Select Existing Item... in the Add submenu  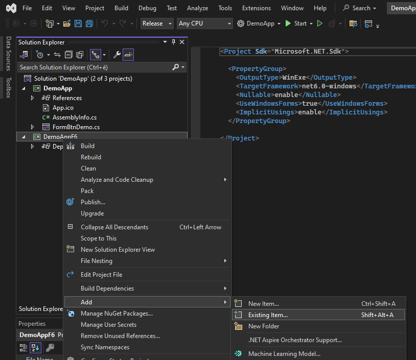[268, 315]
